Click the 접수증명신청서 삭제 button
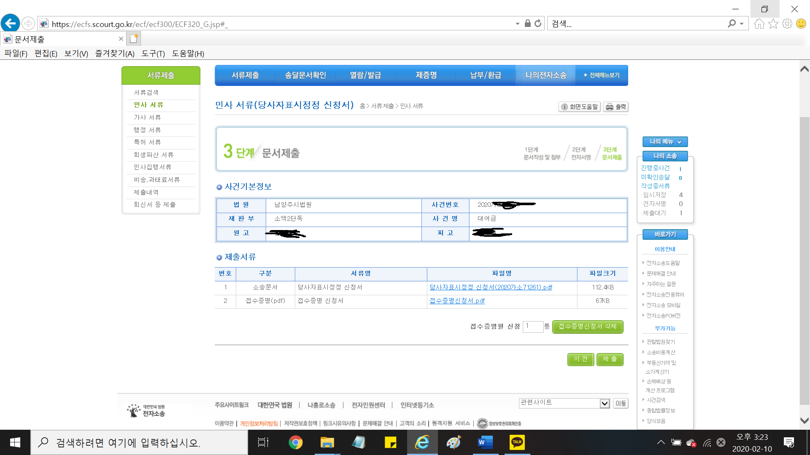The image size is (810, 455). [x=587, y=327]
